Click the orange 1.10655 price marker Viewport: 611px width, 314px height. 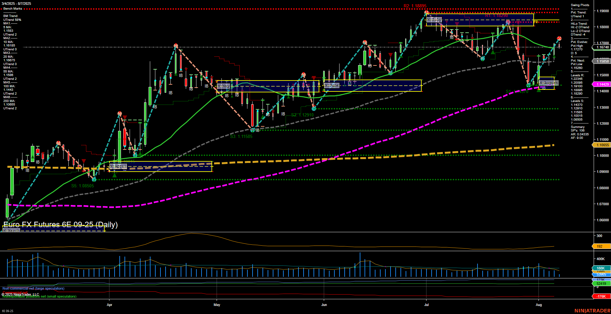coord(601,145)
